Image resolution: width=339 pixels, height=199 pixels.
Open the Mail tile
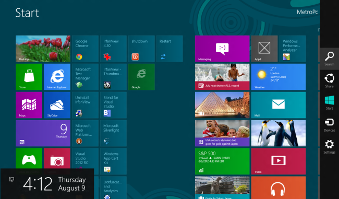pos(279,105)
